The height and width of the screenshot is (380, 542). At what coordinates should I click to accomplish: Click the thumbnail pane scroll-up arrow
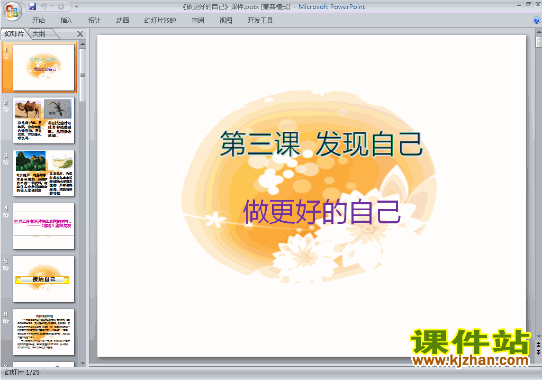point(83,44)
